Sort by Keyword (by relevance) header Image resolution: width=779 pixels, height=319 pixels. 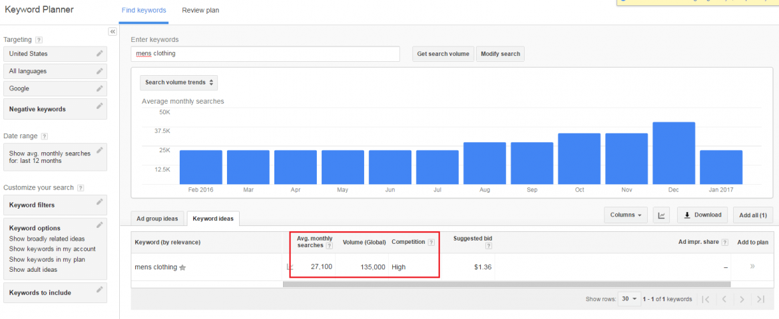click(x=167, y=242)
